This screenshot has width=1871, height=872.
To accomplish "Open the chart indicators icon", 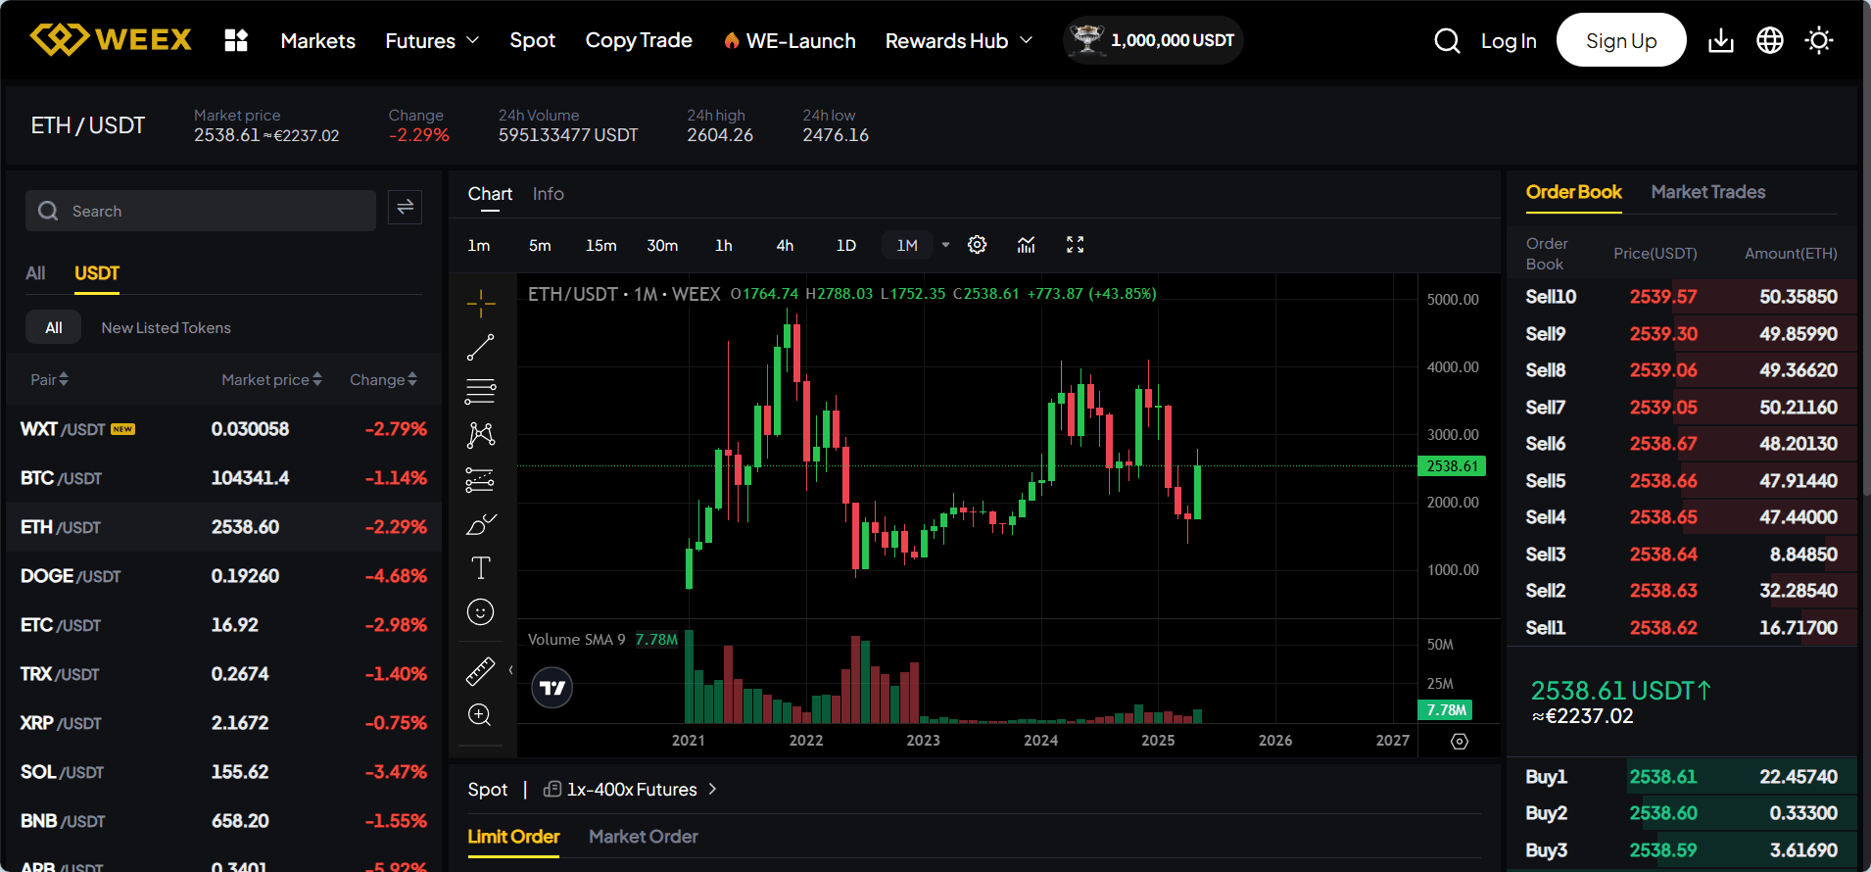I will click(1026, 245).
